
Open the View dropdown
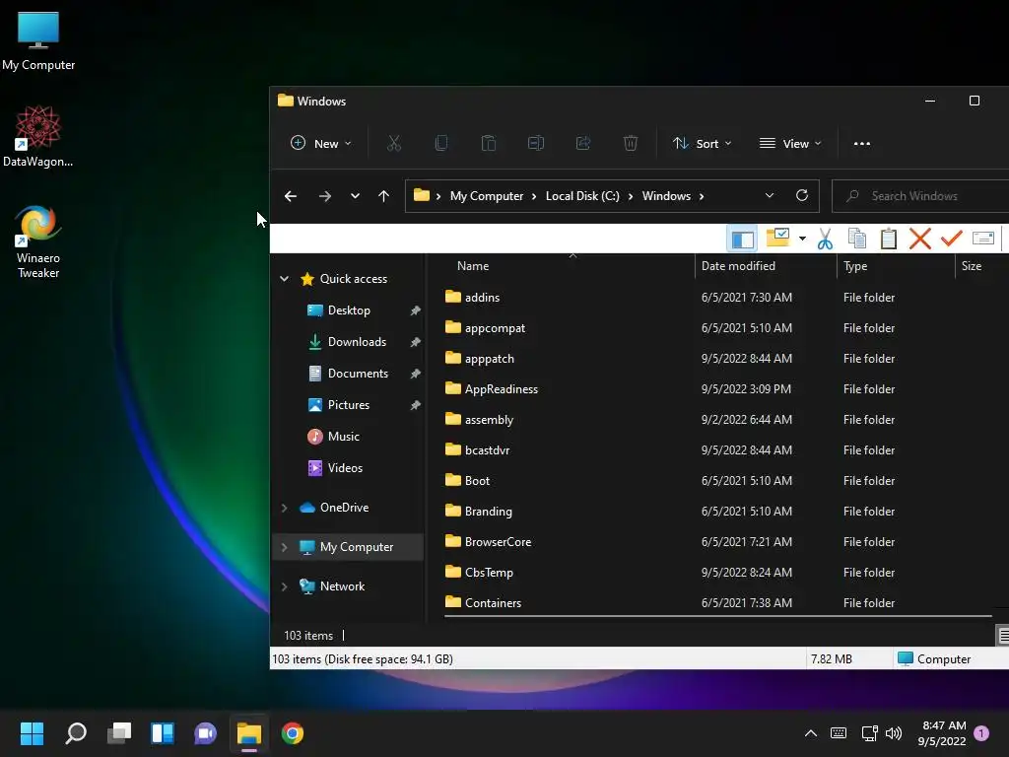tap(790, 144)
